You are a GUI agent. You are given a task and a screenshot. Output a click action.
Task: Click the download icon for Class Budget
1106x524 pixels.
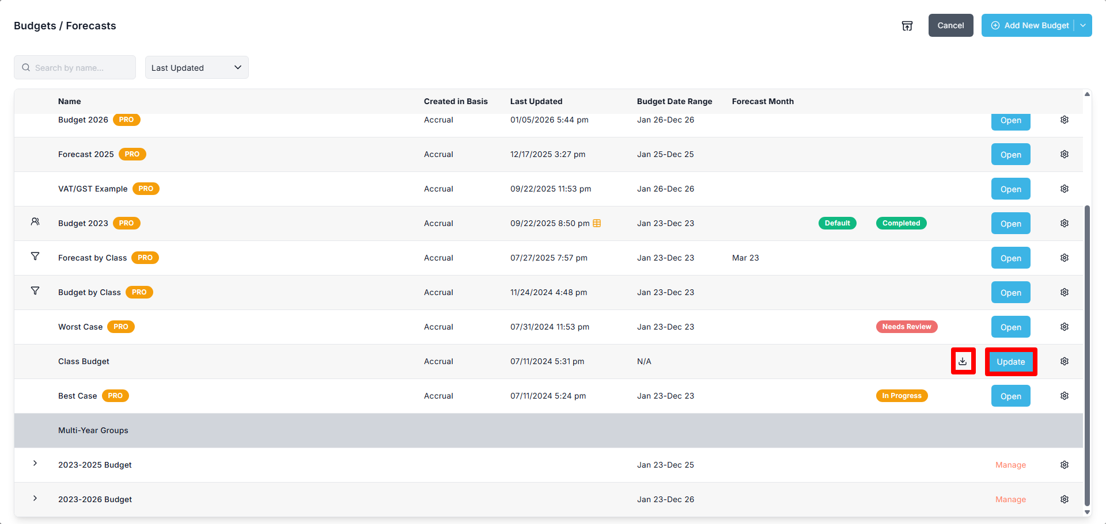(963, 361)
